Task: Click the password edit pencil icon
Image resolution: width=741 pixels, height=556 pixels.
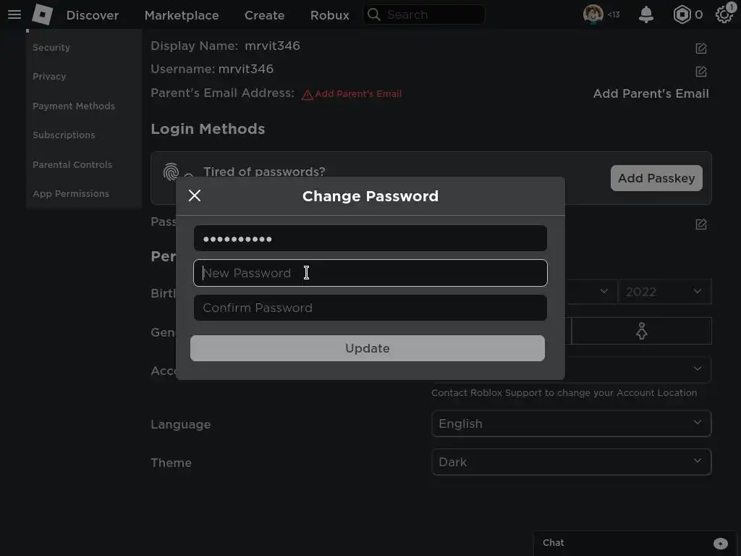Action: click(700, 224)
